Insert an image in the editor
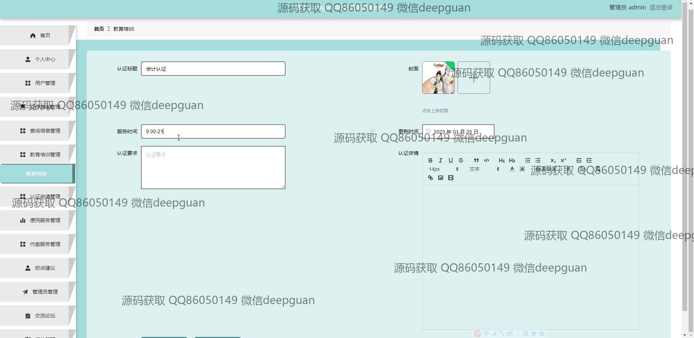Image resolution: width=694 pixels, height=338 pixels. pos(440,178)
